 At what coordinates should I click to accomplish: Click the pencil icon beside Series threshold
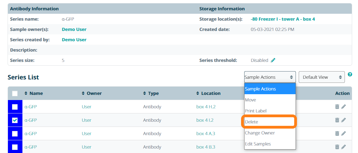(273, 60)
